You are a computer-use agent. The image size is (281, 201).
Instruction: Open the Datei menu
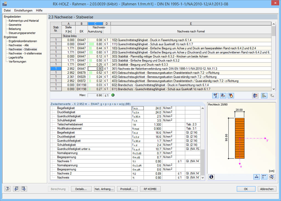7,10
